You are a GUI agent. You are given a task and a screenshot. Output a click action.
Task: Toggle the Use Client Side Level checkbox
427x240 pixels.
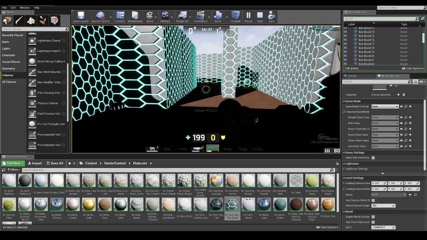[x=373, y=222]
